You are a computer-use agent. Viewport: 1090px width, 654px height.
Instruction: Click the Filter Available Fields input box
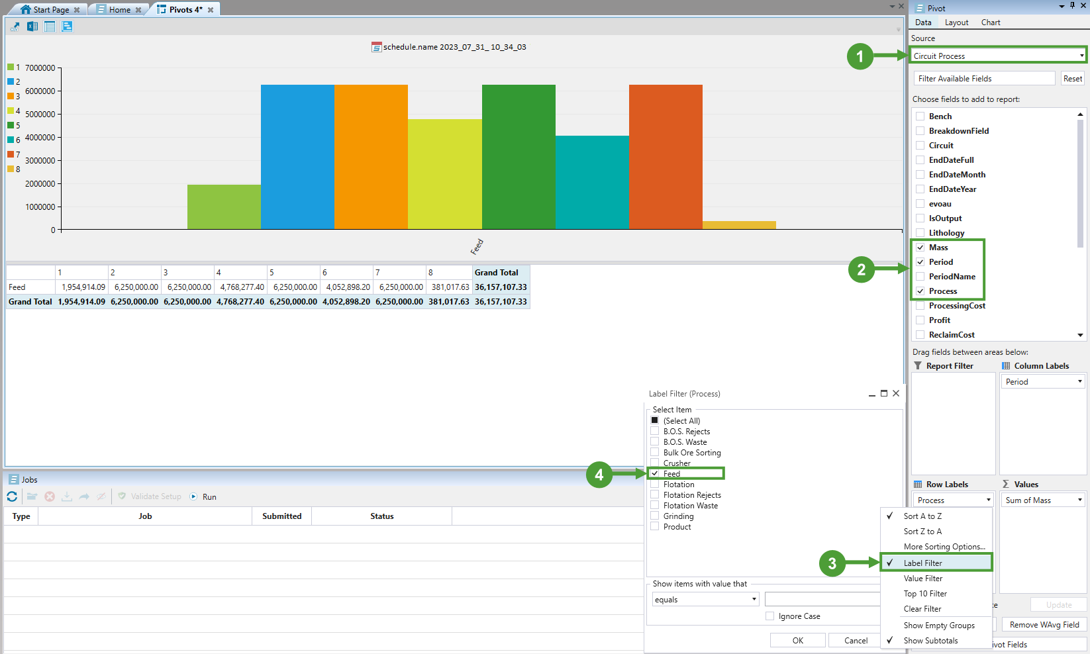coord(984,79)
